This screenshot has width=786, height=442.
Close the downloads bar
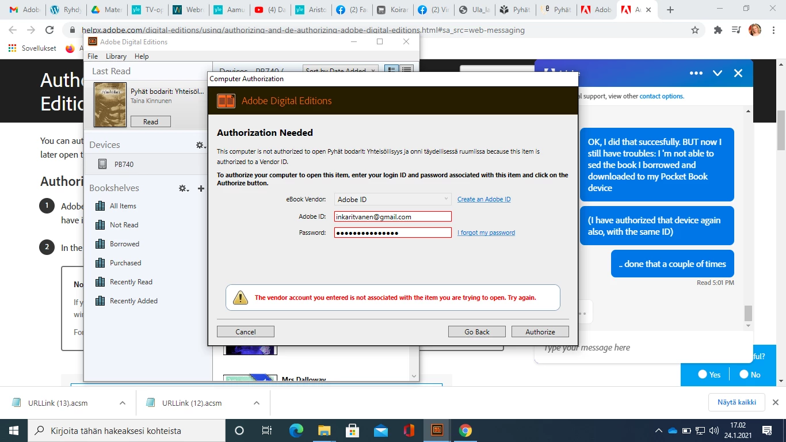tap(775, 402)
